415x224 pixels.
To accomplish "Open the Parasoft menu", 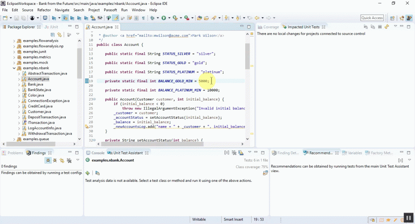I will pos(110,10).
